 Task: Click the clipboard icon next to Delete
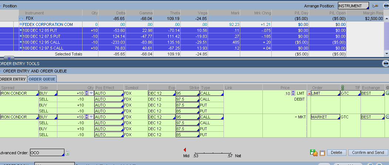point(322,152)
